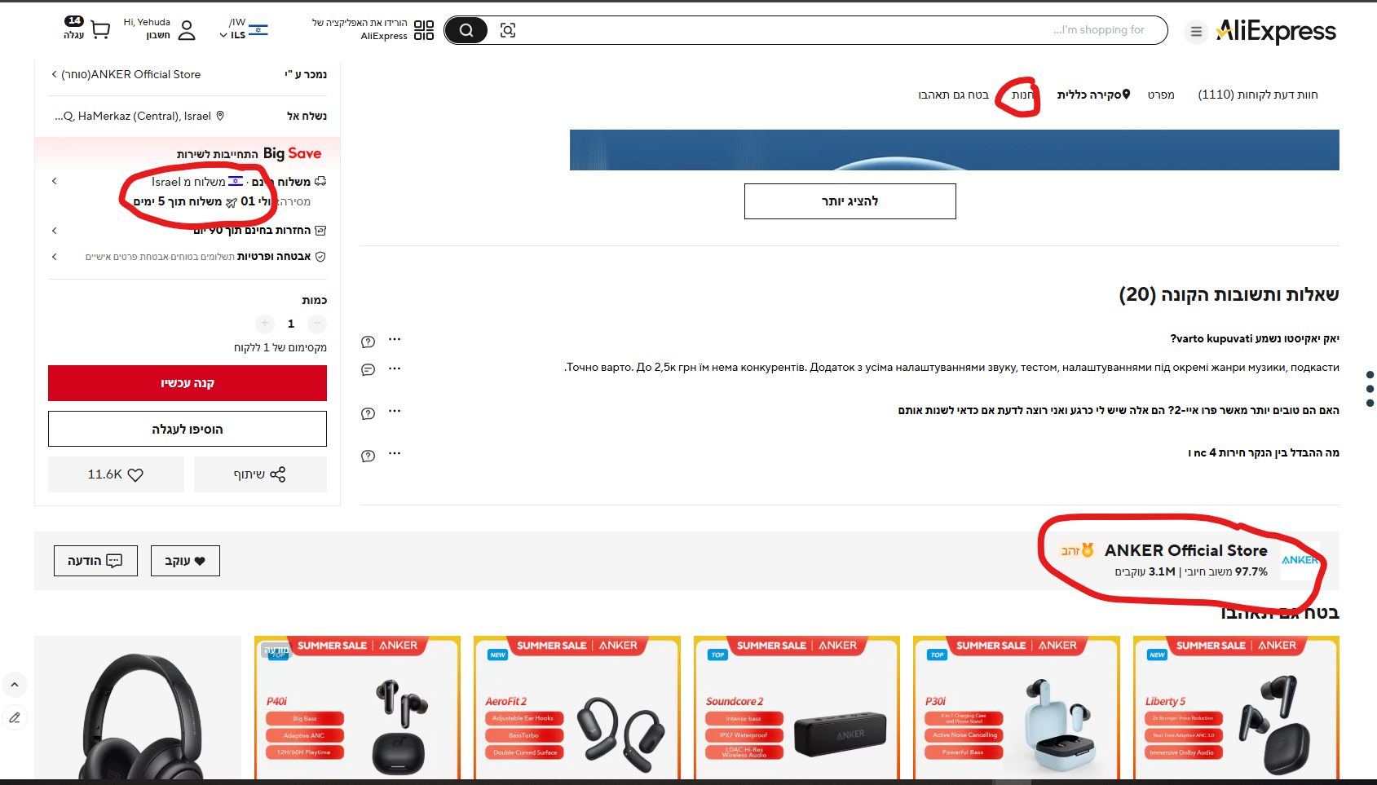This screenshot has width=1377, height=785.
Task: Click the black magnifier search button
Action: click(x=466, y=30)
